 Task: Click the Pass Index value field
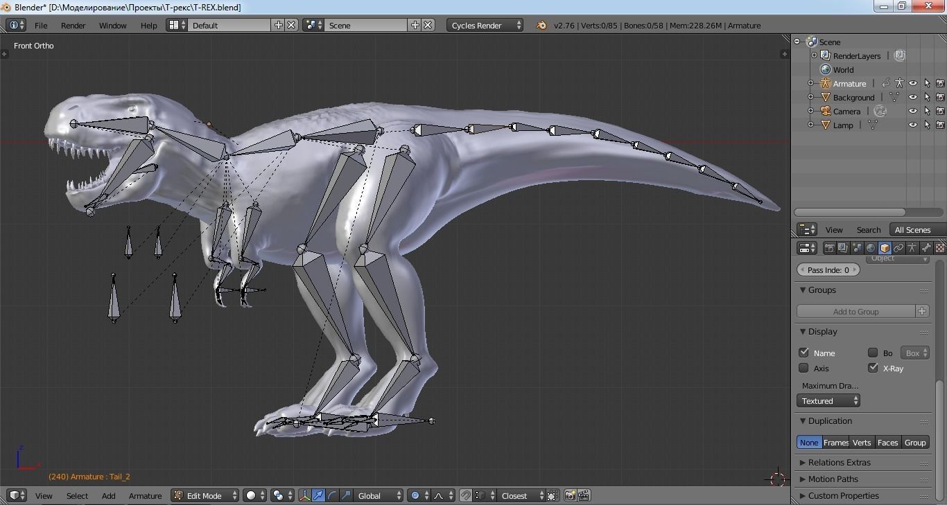point(828,269)
